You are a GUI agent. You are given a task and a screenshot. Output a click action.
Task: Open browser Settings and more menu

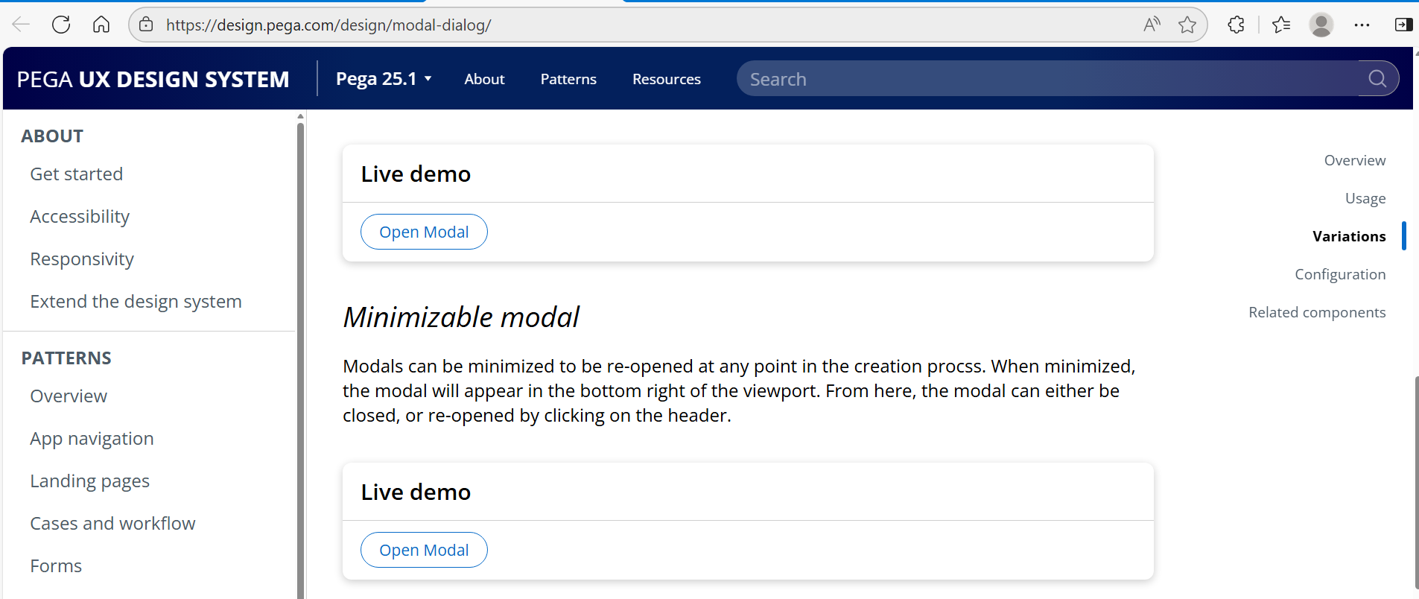tap(1362, 25)
